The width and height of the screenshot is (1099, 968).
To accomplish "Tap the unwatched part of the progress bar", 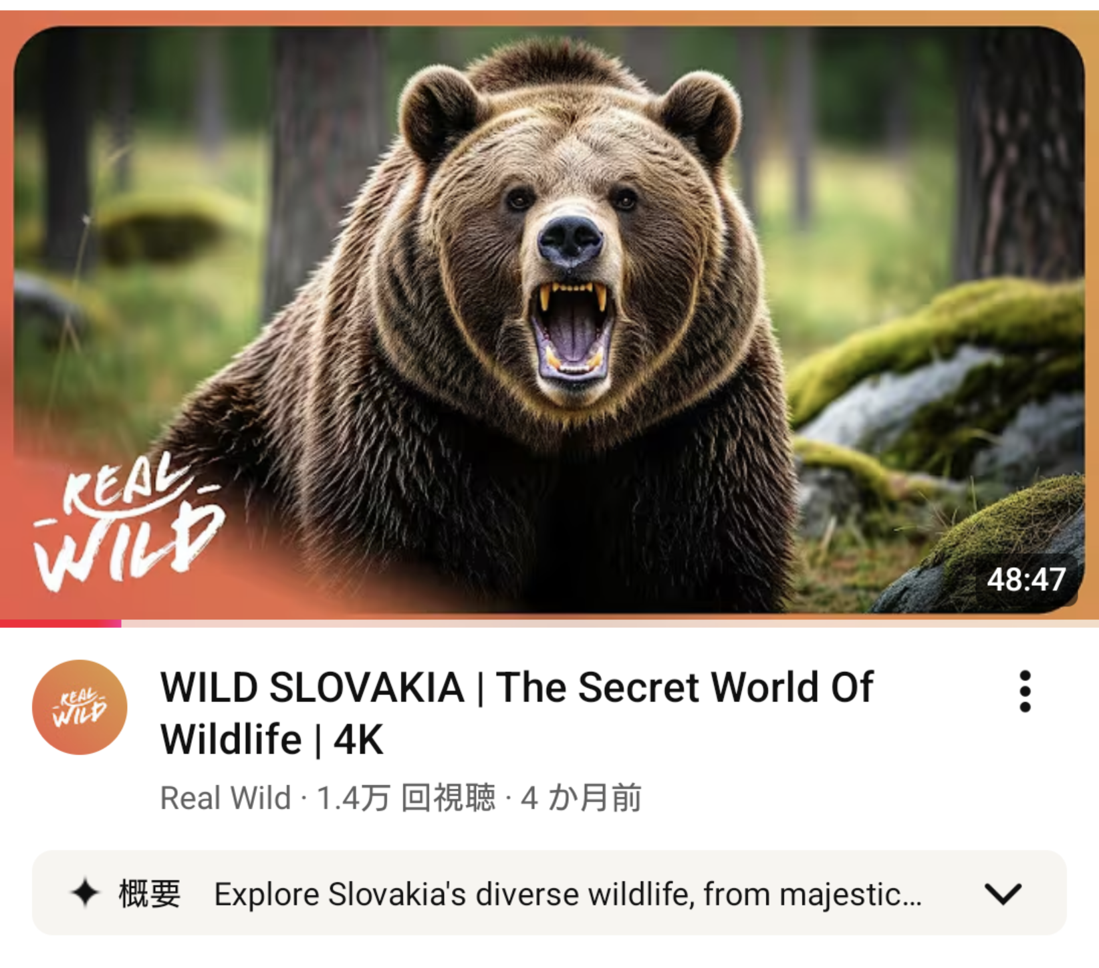I will point(610,623).
